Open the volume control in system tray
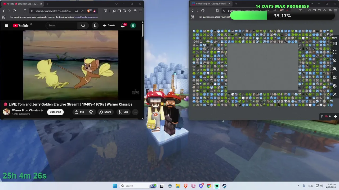 (322, 186)
